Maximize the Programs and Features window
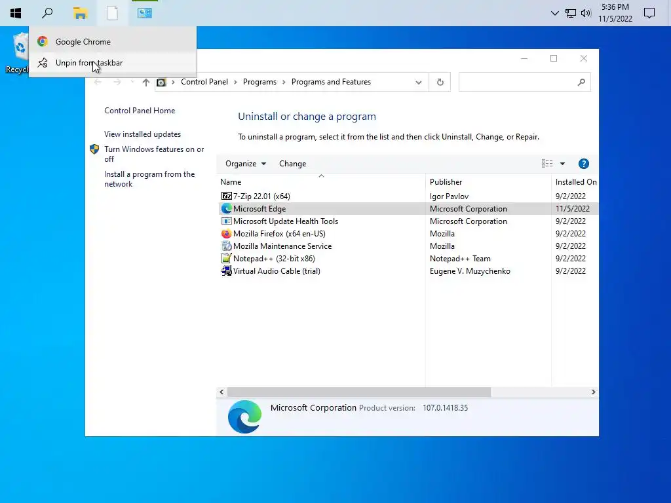671x503 pixels. pos(554,58)
